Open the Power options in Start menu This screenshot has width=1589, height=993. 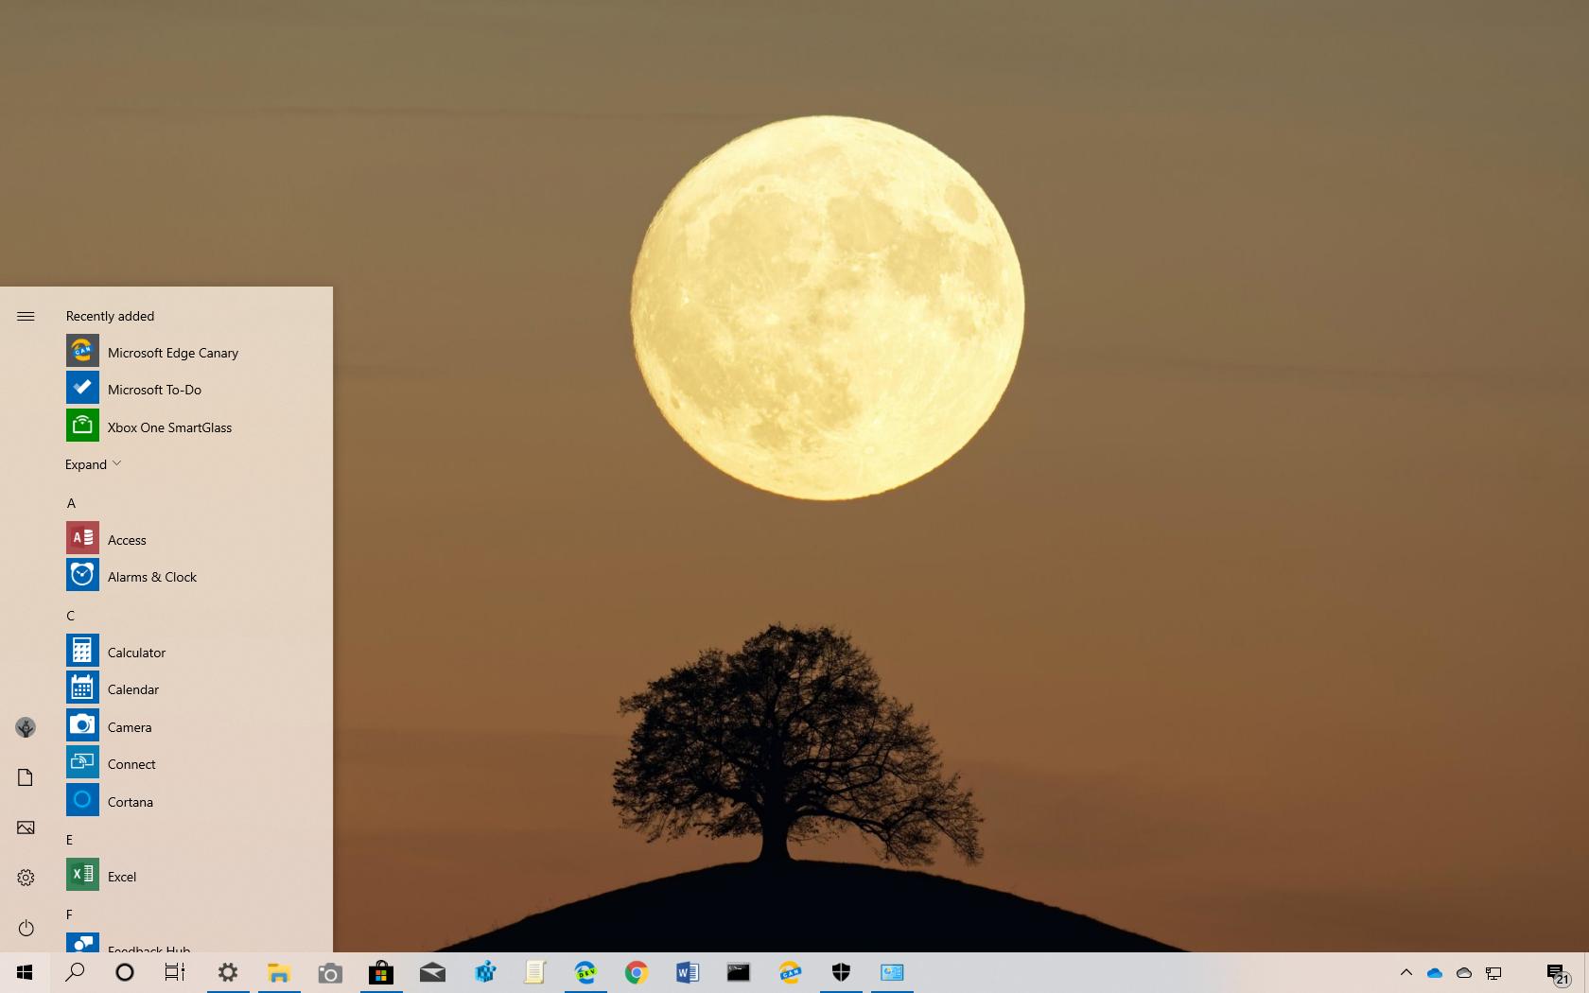26,928
